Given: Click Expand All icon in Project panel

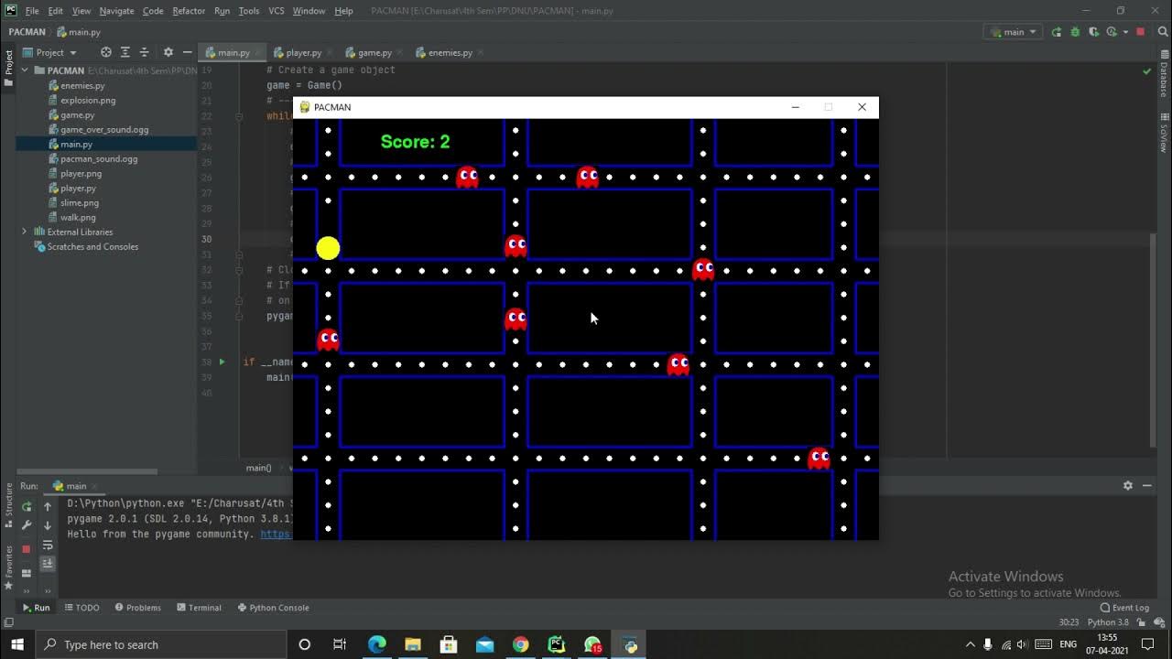Looking at the screenshot, I should point(125,52).
